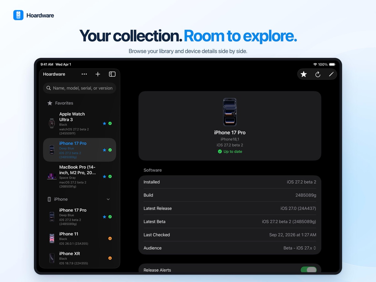
Task: Click the search magnifier icon
Action: pos(49,88)
